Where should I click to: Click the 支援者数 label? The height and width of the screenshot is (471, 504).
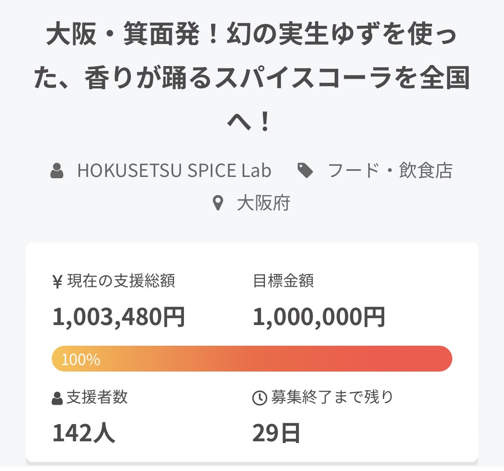pos(97,397)
